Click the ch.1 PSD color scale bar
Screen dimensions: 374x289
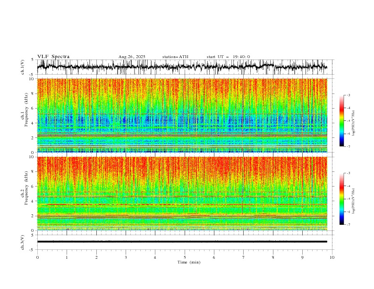[x=341, y=121]
